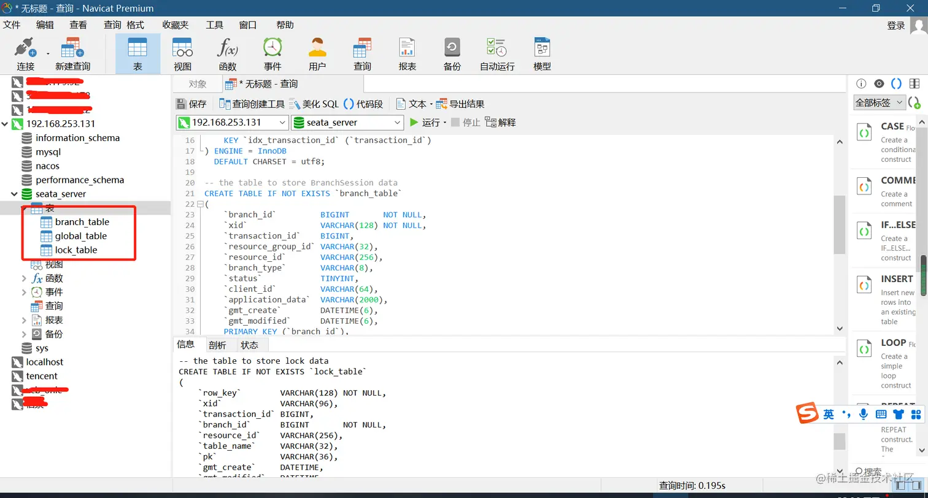928x498 pixels.
Task: Click the 解释 (Explain) query icon
Action: [500, 122]
